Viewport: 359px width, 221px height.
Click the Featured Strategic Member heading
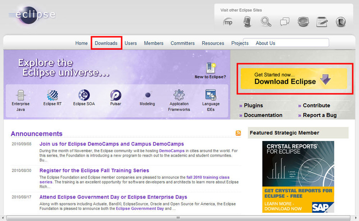[284, 133]
